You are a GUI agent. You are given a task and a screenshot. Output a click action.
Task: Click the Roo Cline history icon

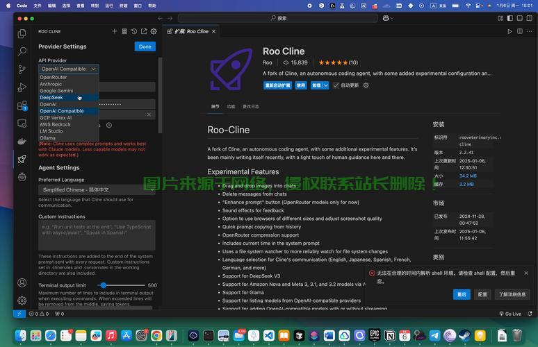[134, 31]
